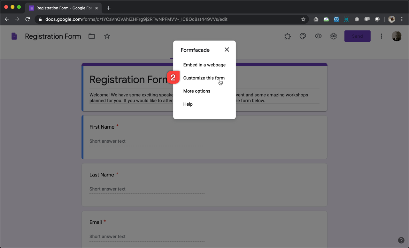Open form settings gear icon
Viewport: 409px width, 248px height.
pos(333,36)
